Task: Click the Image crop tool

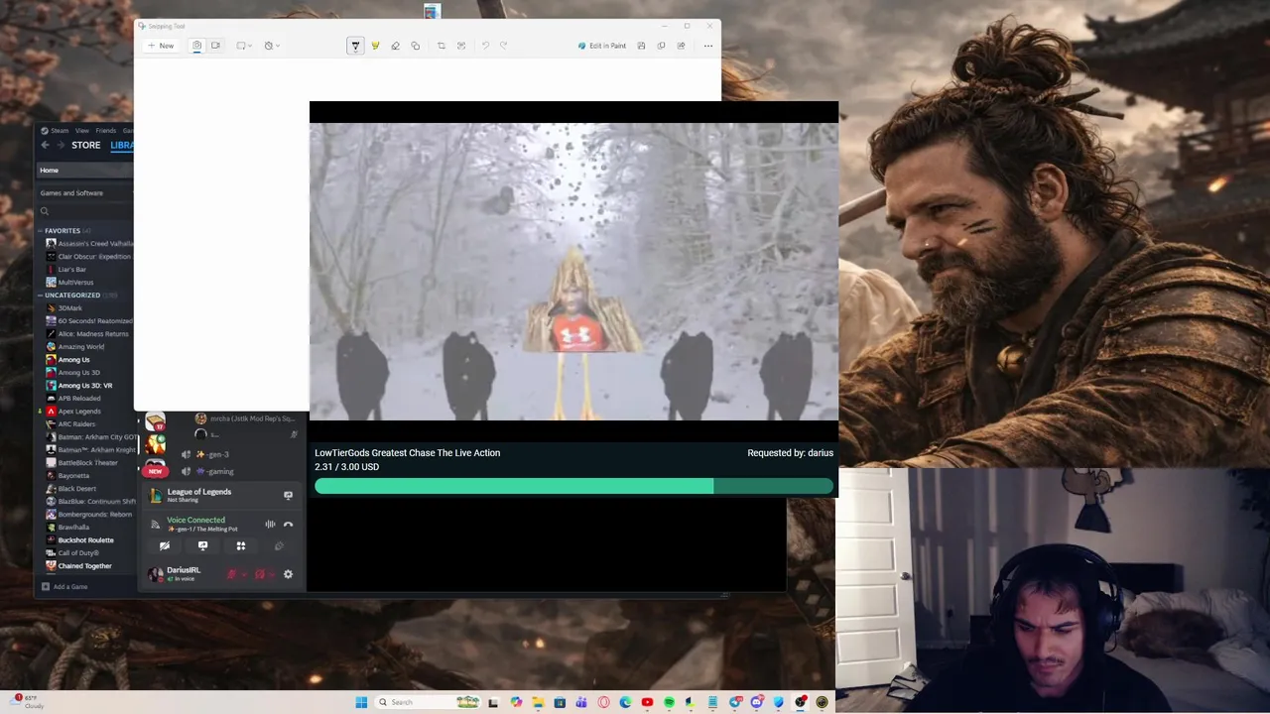Action: click(x=442, y=46)
